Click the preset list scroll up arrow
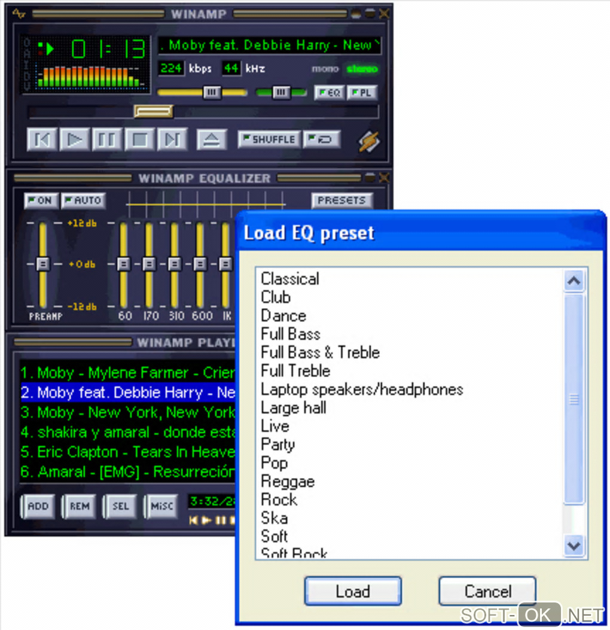The height and width of the screenshot is (630, 610). pos(574,281)
